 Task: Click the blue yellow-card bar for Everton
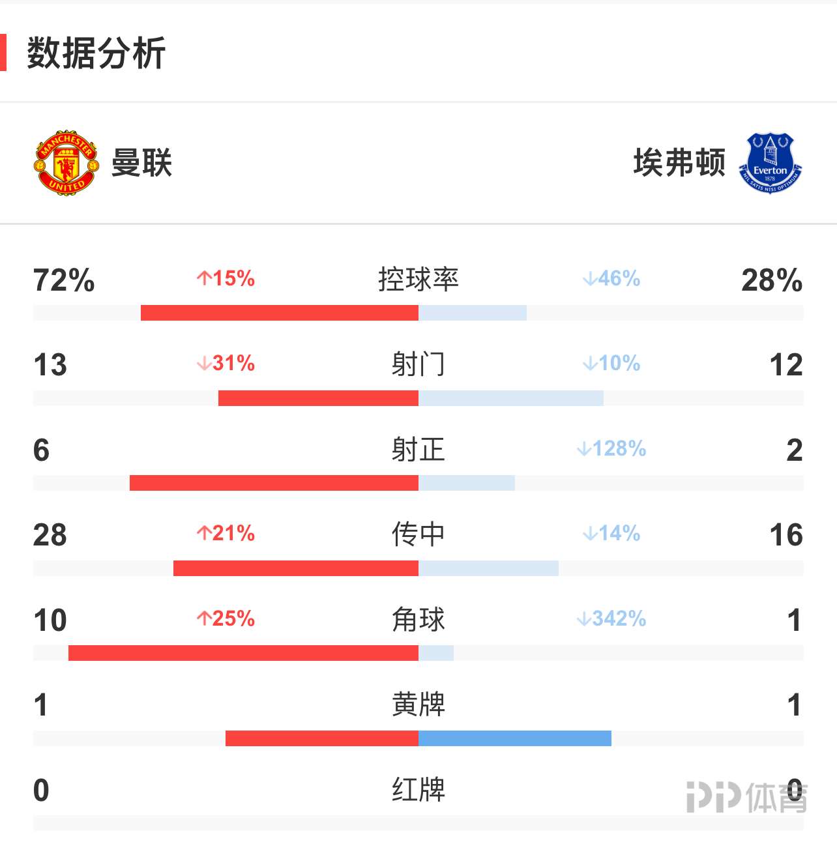515,738
